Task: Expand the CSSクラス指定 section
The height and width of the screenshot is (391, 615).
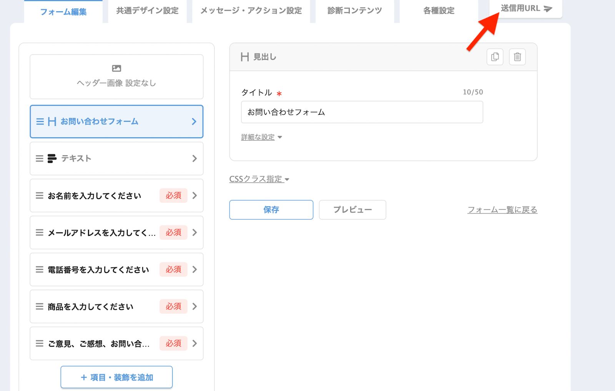Action: pos(259,179)
